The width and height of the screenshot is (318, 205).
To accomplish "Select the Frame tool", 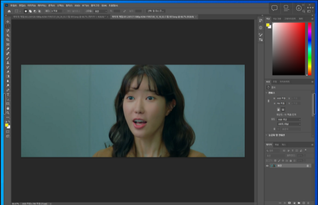I will (x=8, y=44).
